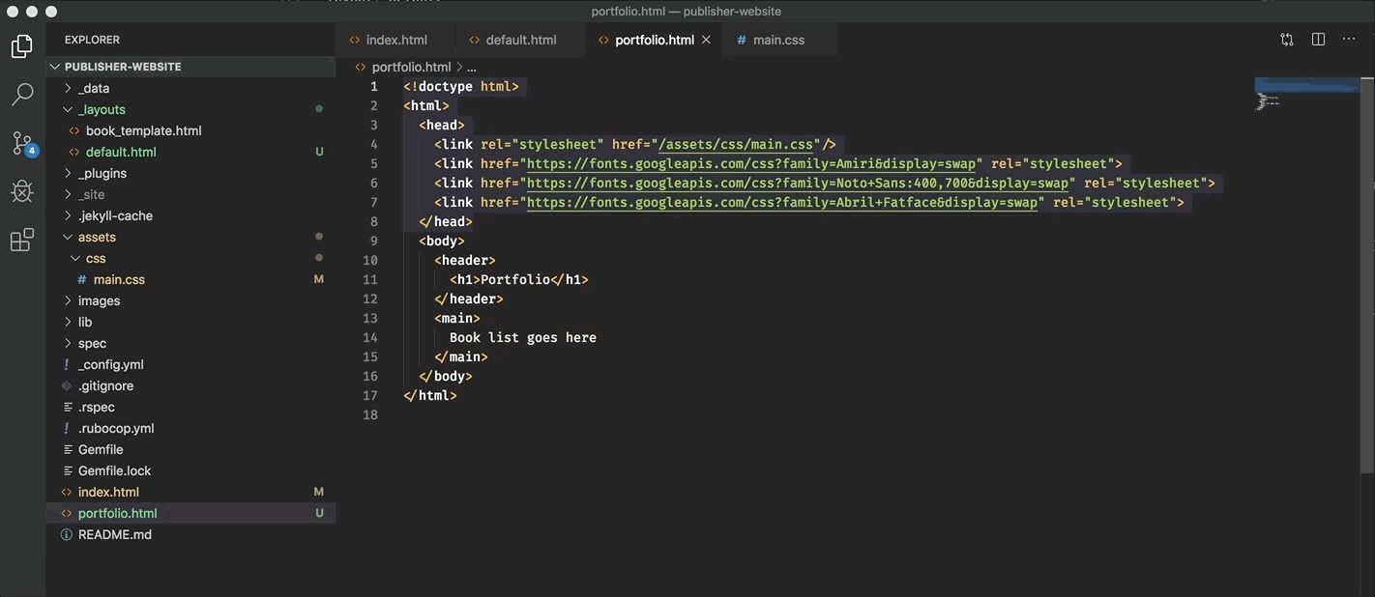The width and height of the screenshot is (1375, 597).
Task: Collapse the PUBLISHER-WEBSITE root folder
Action: point(190,67)
